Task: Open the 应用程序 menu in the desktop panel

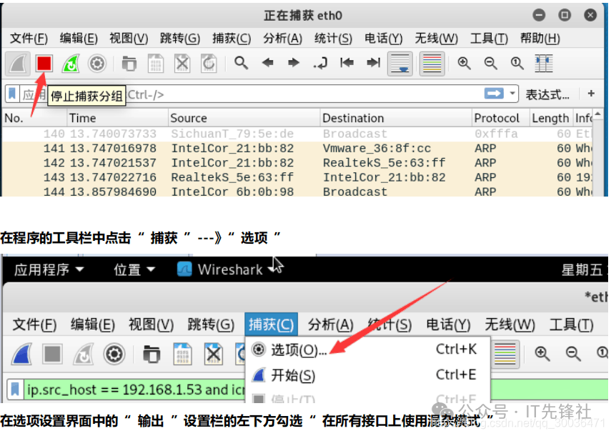Action: [49, 269]
